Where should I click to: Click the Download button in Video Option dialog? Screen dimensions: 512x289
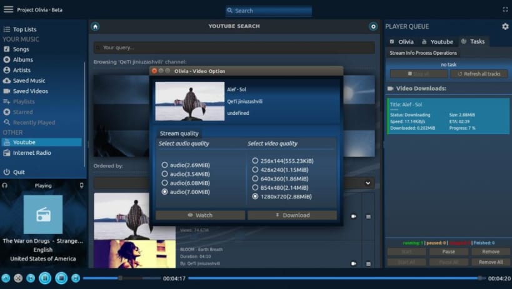pyautogui.click(x=292, y=215)
